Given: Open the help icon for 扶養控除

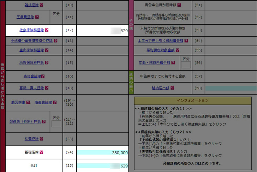Looking at the screenshot, I should tap(42, 139).
